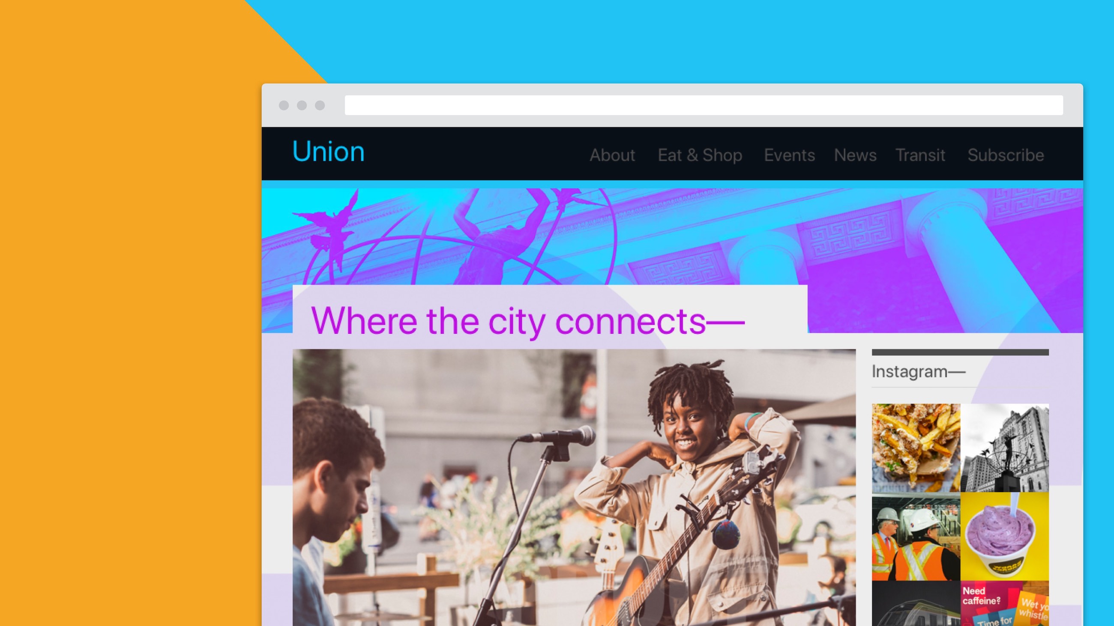The image size is (1114, 626).
Task: Open the black-and-white building Instagram photo
Action: tap(1005, 448)
